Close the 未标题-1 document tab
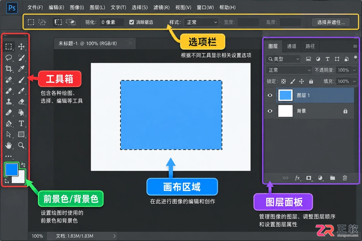The width and height of the screenshot is (362, 241). (x=130, y=43)
